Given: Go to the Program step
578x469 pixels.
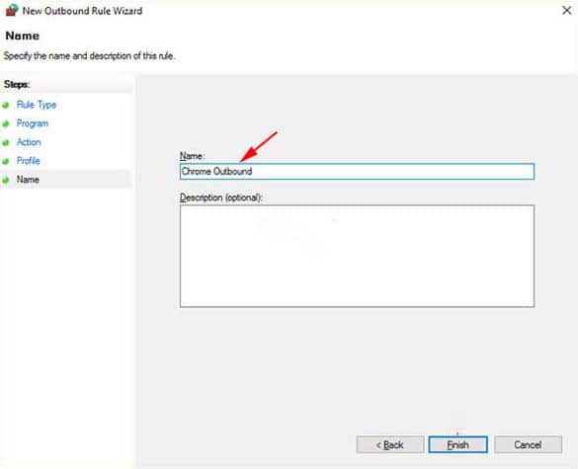Looking at the screenshot, I should [33, 123].
